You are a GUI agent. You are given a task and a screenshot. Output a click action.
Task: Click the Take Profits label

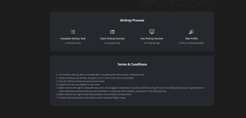coord(191,38)
